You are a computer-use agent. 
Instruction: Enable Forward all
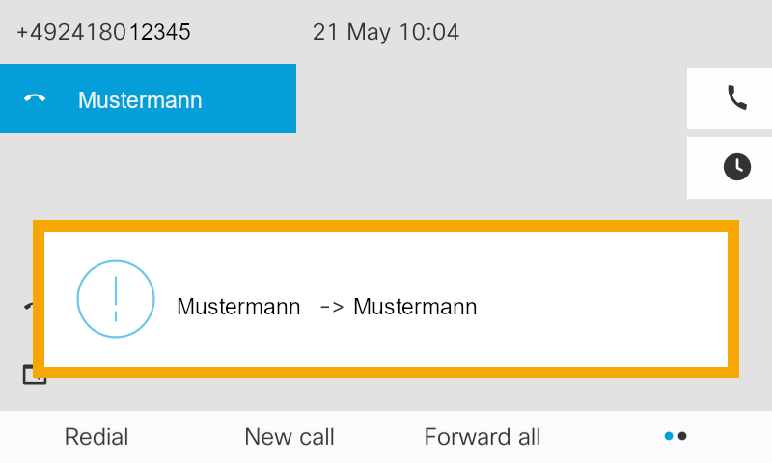[x=482, y=437]
